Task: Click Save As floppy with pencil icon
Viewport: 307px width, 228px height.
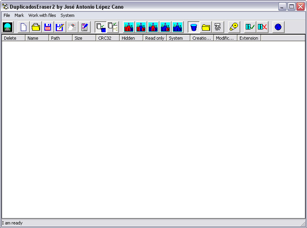Action: [60, 27]
